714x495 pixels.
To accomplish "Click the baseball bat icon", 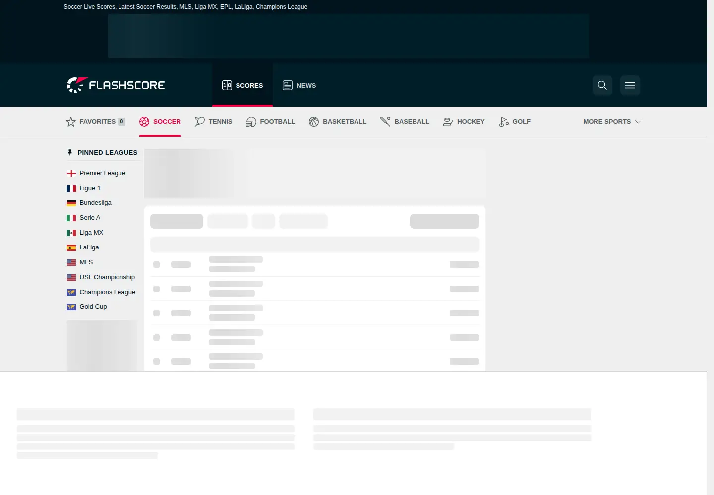I will pyautogui.click(x=385, y=122).
